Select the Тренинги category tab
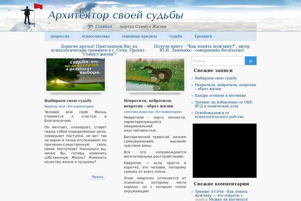 [203, 36]
